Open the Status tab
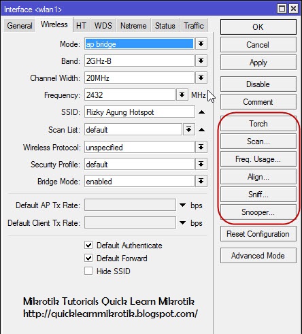The width and height of the screenshot is (302, 334). tap(165, 26)
